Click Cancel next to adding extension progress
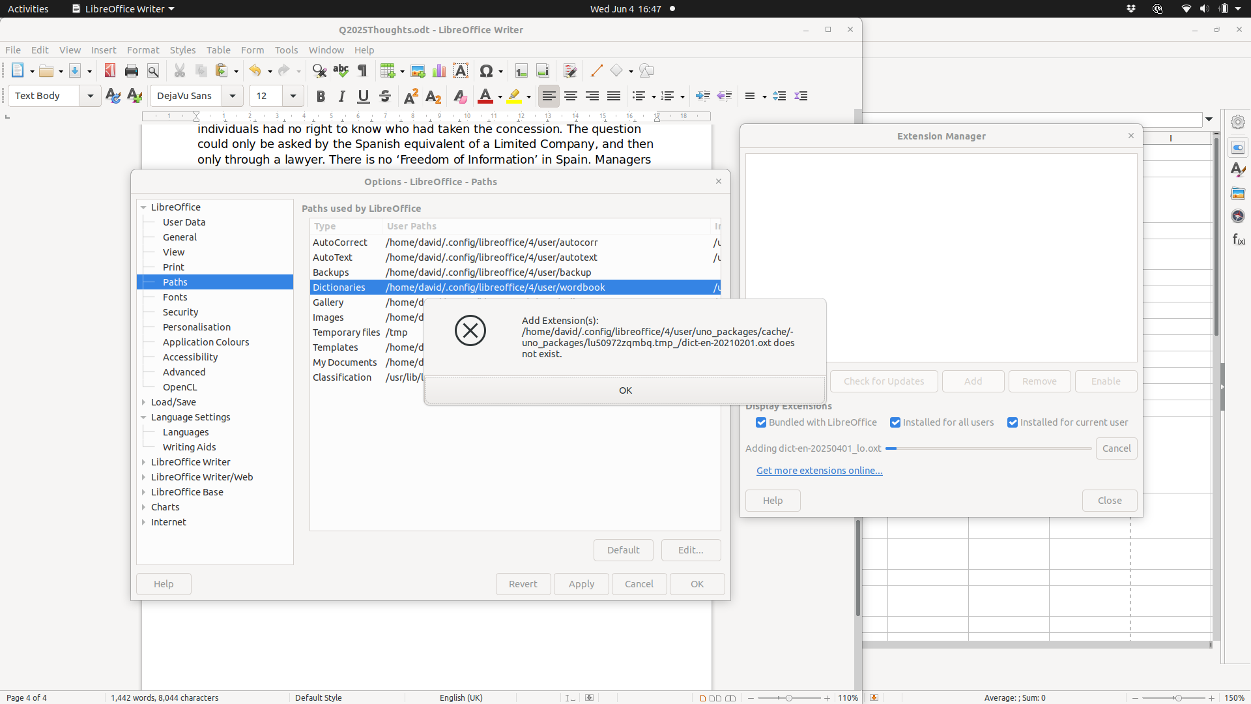The image size is (1251, 704). click(1116, 448)
